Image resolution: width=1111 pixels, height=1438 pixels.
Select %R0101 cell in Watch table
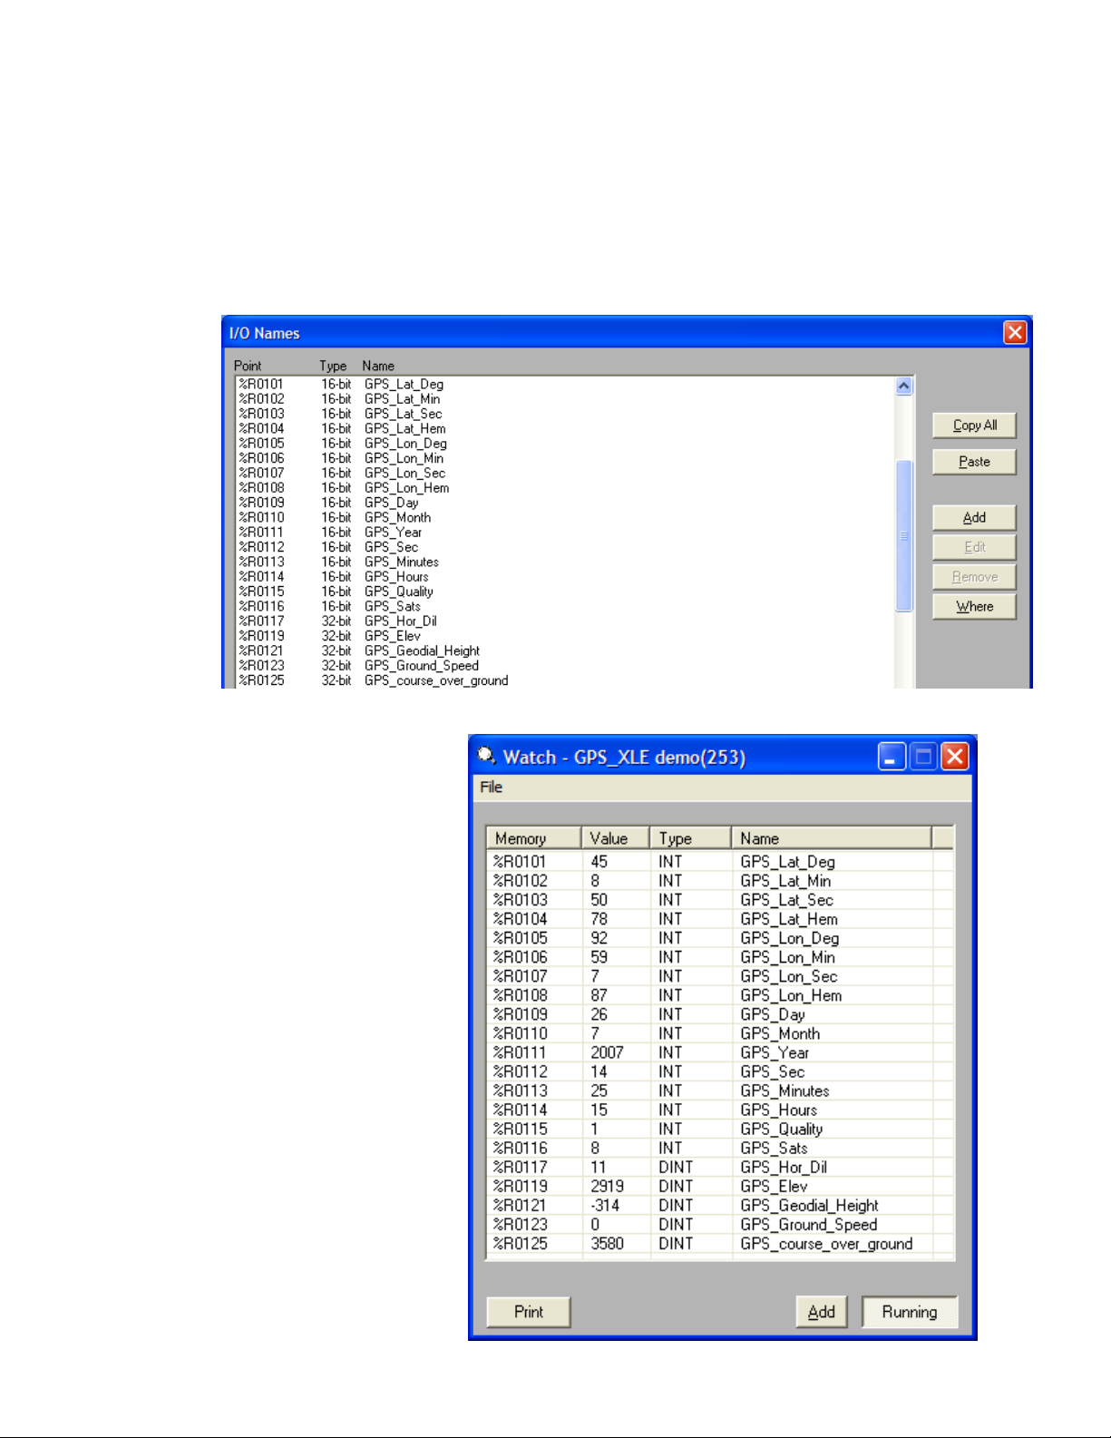(x=521, y=862)
